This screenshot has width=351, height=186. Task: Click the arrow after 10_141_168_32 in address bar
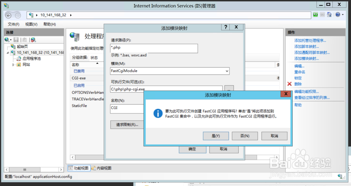[x=71, y=15]
